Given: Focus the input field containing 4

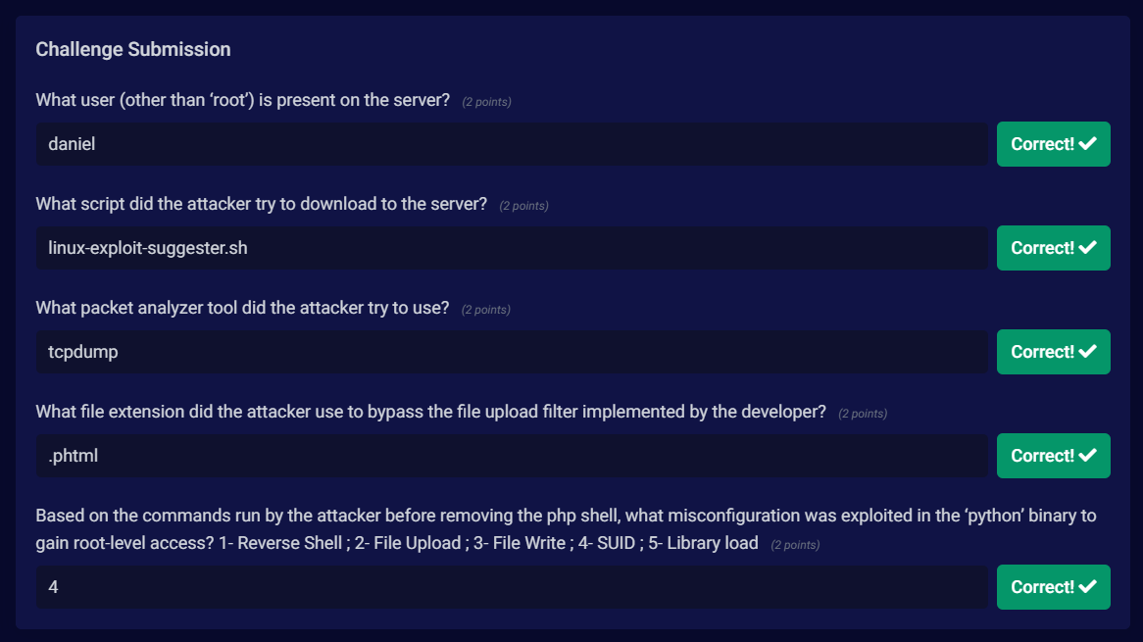Looking at the screenshot, I should coord(512,586).
